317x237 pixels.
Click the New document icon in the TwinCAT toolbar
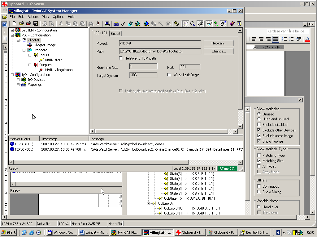14,24
